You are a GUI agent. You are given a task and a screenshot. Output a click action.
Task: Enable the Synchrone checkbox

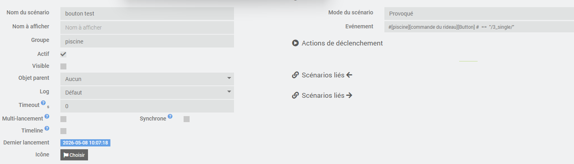click(x=186, y=119)
